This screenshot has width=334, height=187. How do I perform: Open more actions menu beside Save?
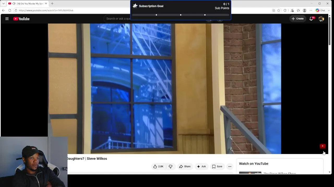[230, 166]
